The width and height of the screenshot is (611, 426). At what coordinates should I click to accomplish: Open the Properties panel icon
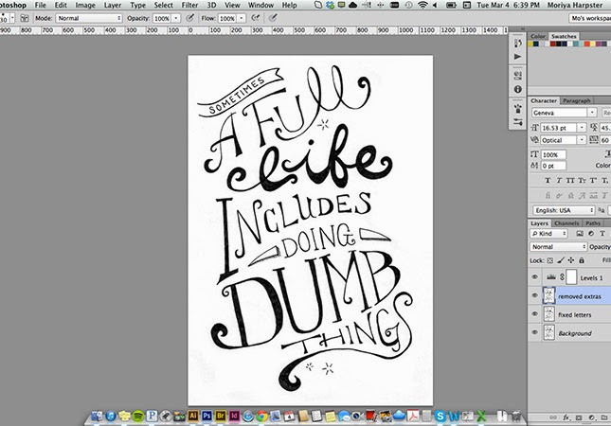pos(517,75)
